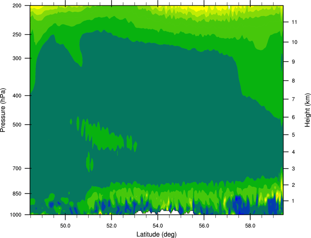Click height tick label 1
The image size is (311, 238).
293,201
